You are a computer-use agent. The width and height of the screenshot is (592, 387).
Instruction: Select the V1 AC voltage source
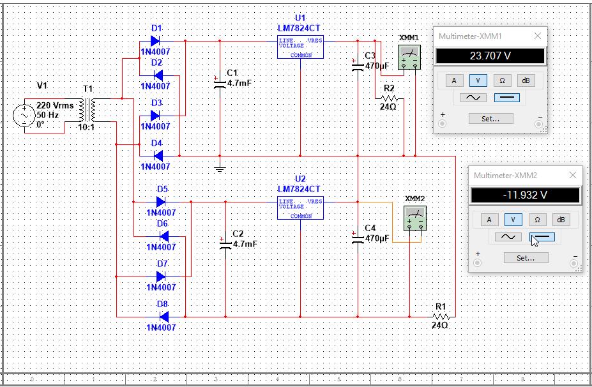point(24,116)
